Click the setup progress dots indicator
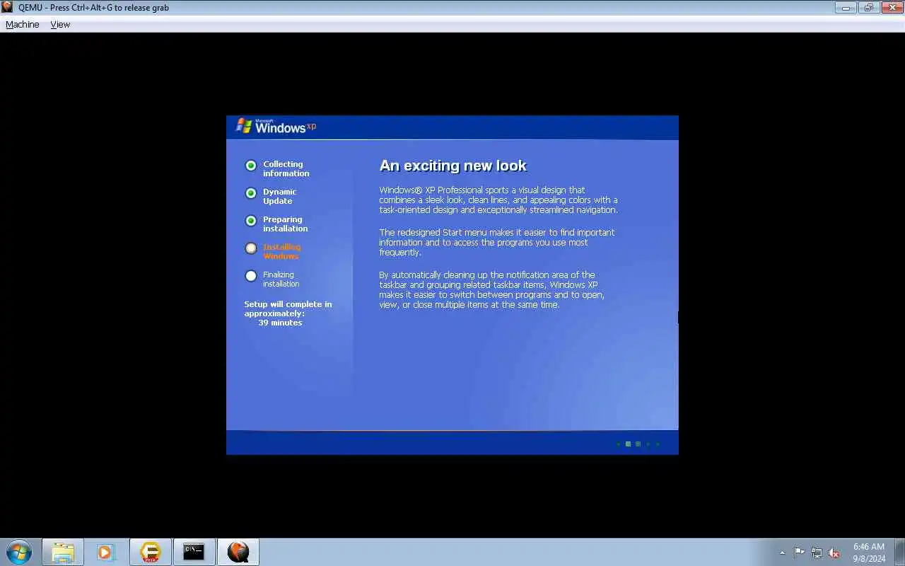The image size is (905, 566). [638, 444]
